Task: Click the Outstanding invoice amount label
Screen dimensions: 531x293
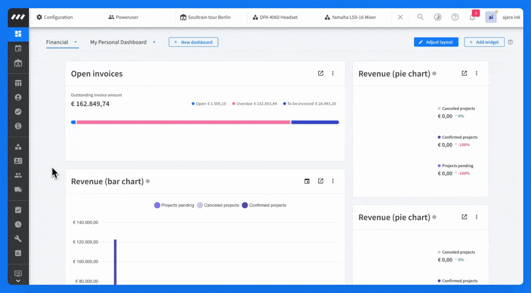Action: coord(97,95)
